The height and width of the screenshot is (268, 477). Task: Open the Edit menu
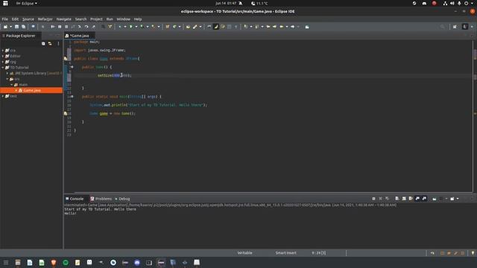coord(15,19)
